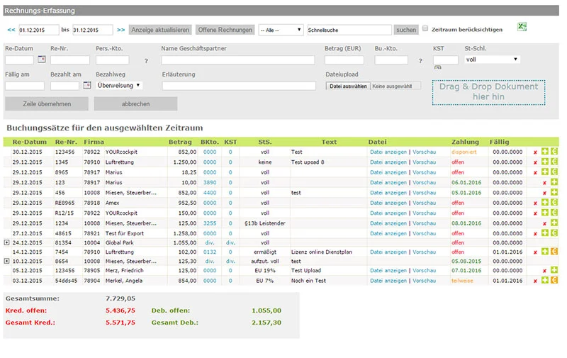
Task: Open BKto. link 4400 in Miesen row
Action: pyautogui.click(x=210, y=193)
